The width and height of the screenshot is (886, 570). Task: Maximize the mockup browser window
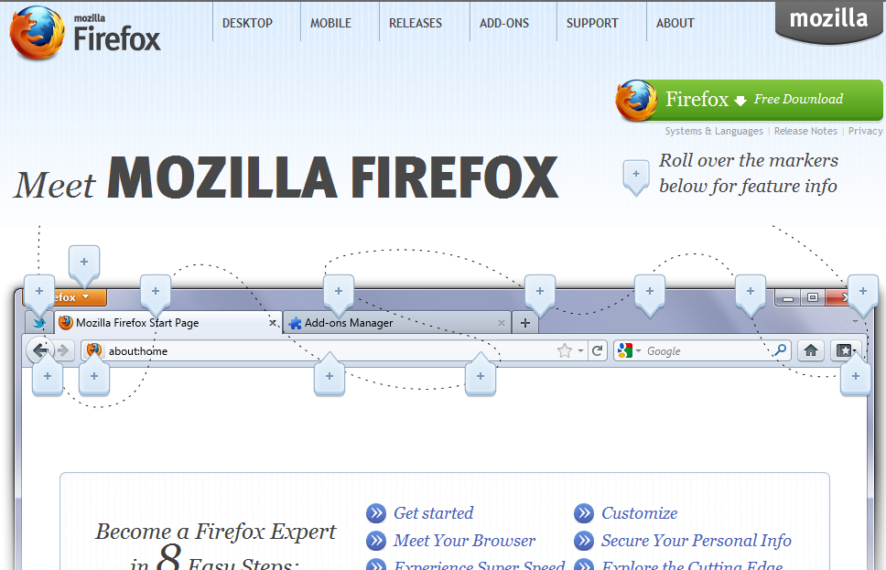813,297
